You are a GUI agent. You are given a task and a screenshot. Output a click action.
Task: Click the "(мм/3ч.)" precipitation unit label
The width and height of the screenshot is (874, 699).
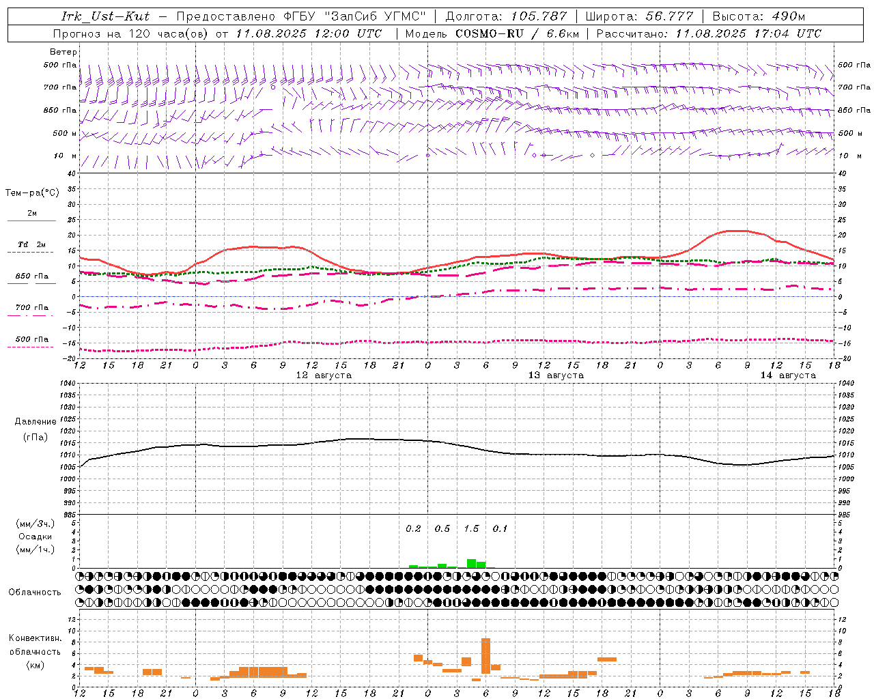[x=36, y=524]
